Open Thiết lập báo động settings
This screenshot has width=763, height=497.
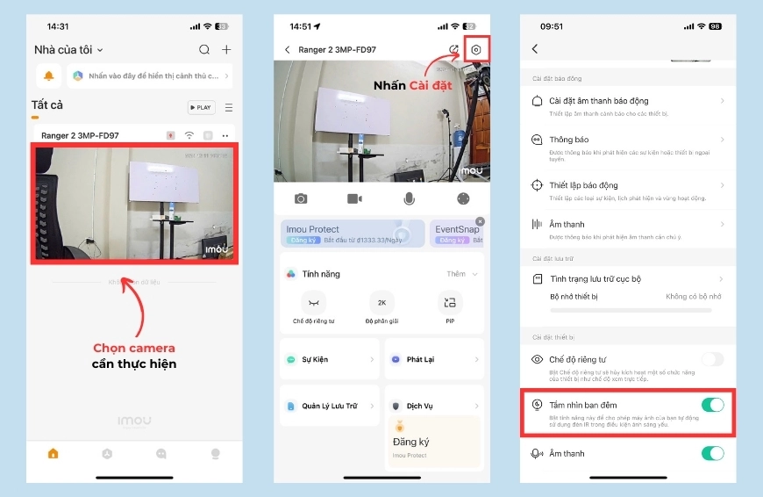pyautogui.click(x=628, y=191)
